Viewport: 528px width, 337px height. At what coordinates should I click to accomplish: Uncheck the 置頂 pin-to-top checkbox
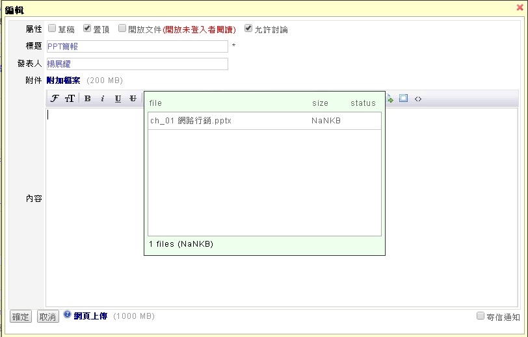[87, 29]
